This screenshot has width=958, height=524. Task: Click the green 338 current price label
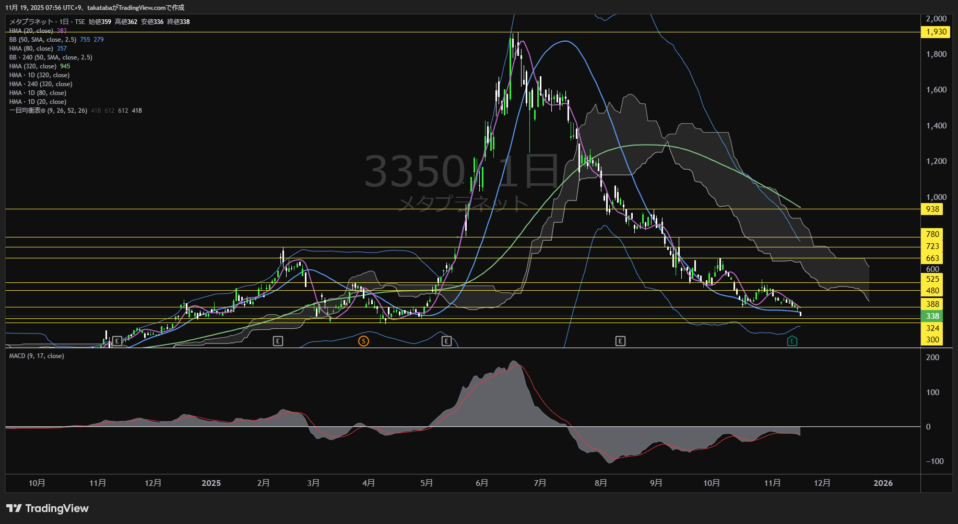[x=932, y=316]
